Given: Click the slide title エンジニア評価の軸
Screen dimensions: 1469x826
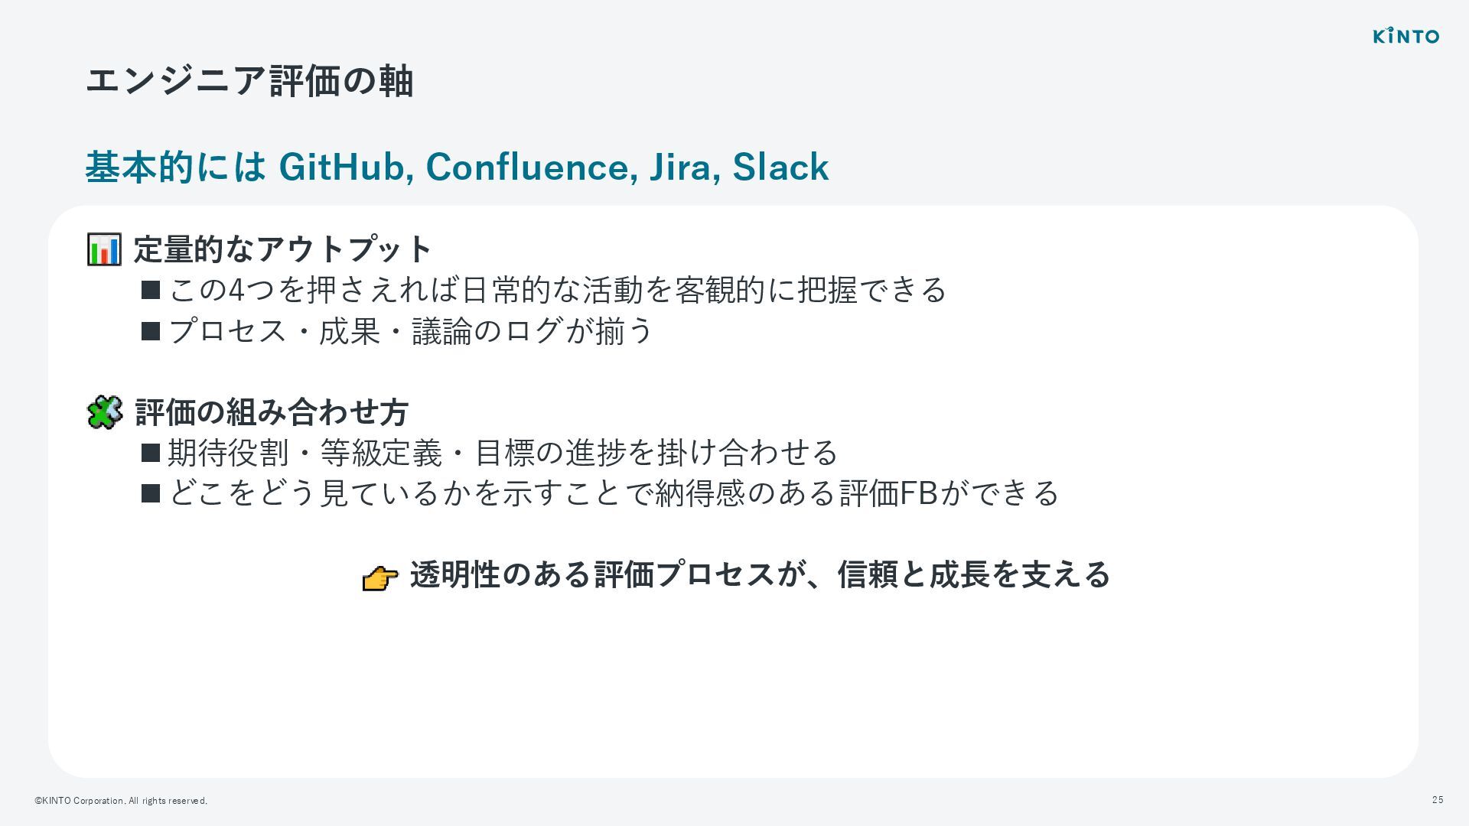Looking at the screenshot, I should (249, 81).
